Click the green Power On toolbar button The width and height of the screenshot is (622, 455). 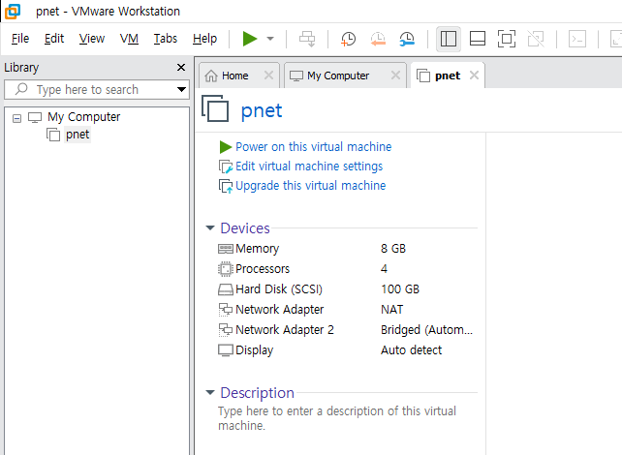(250, 39)
